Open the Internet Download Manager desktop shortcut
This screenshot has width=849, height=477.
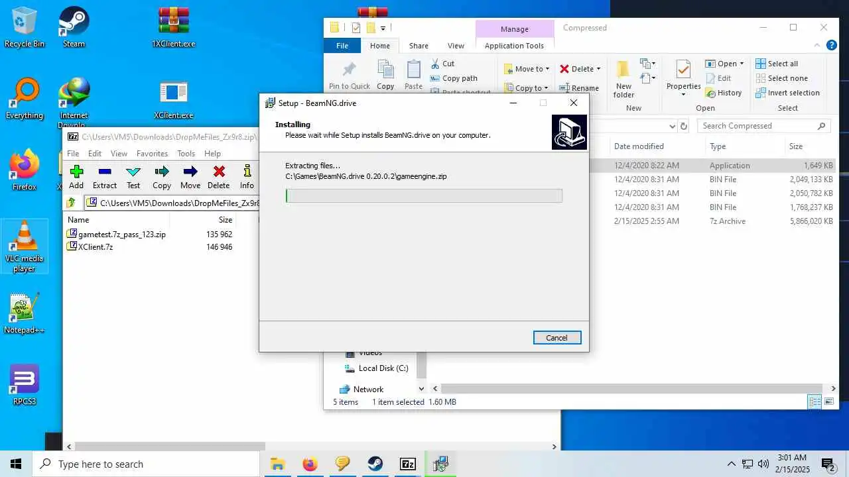point(74,103)
